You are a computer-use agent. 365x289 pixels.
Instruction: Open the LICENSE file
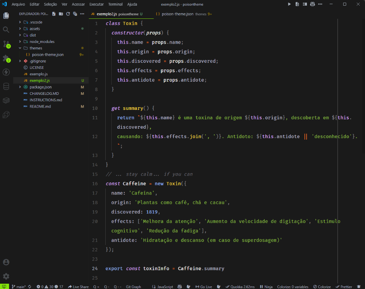pos(36,67)
